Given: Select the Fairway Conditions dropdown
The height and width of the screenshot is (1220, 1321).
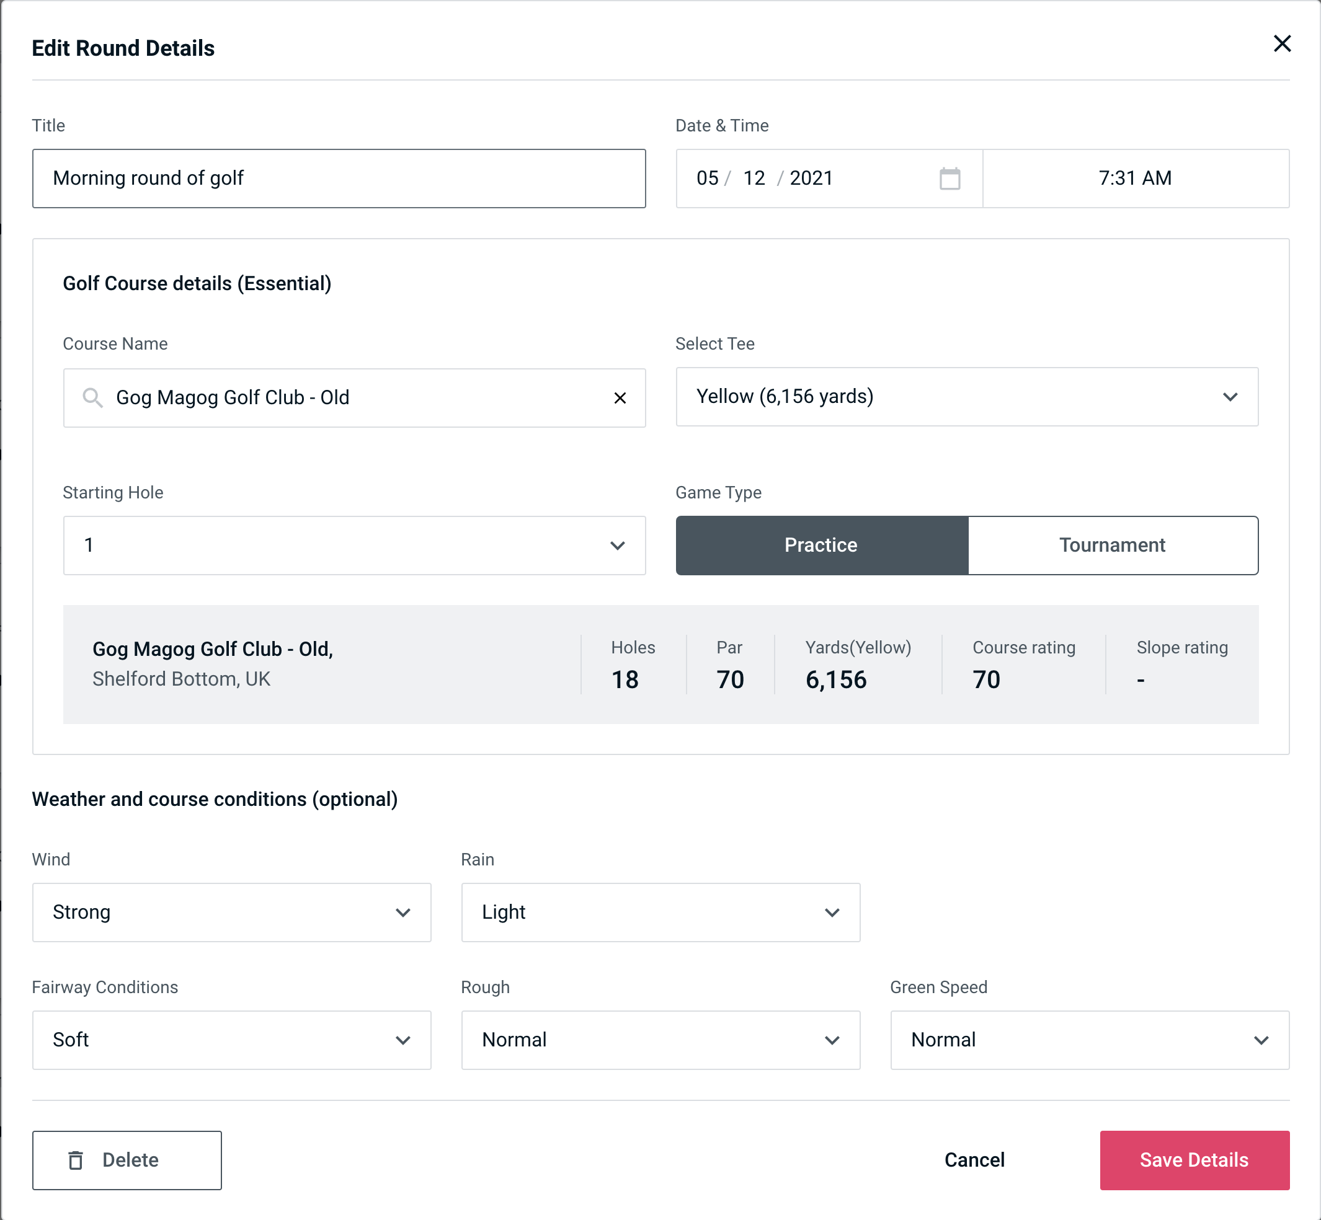Looking at the screenshot, I should 231,1040.
